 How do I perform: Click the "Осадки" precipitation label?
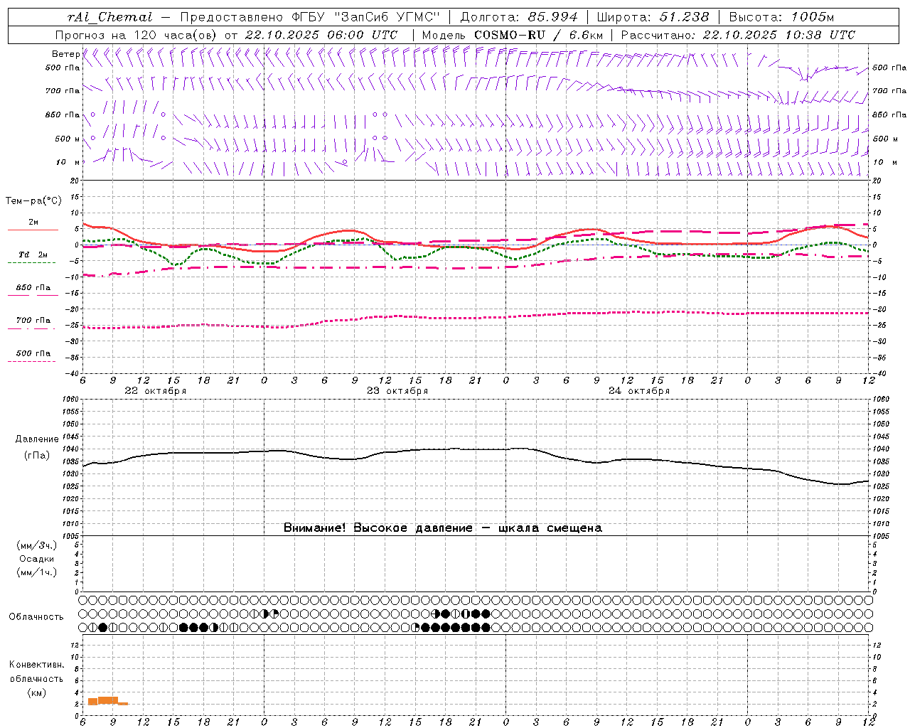[x=37, y=559]
